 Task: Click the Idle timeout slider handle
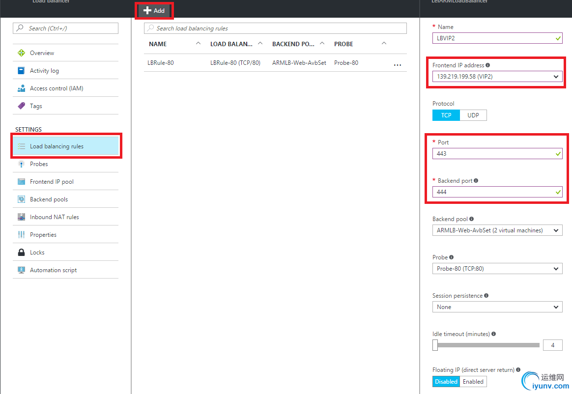[435, 345]
